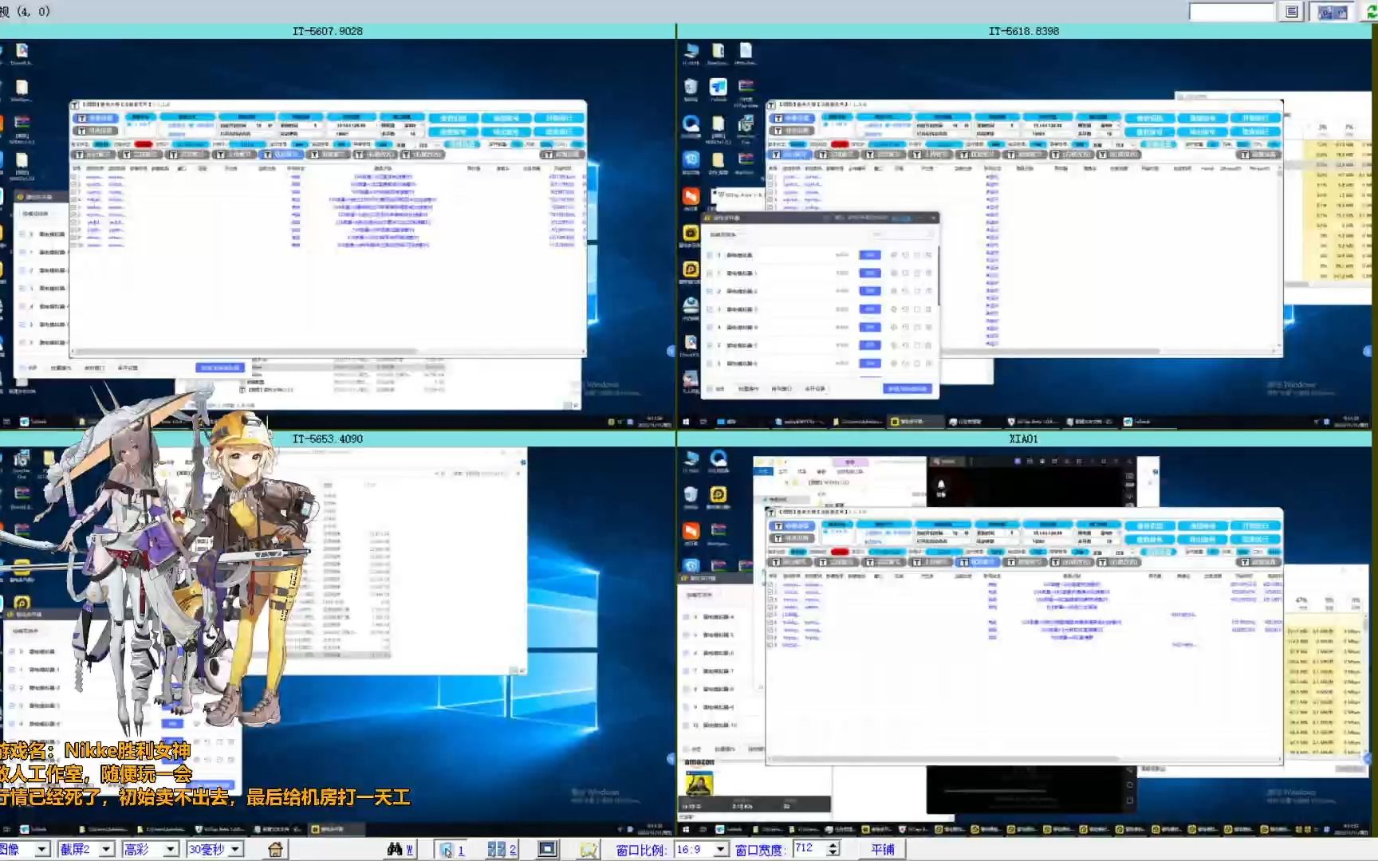Viewport: 1378px width, 861px height.
Task: Click the binoculars search icon
Action: tap(394, 849)
